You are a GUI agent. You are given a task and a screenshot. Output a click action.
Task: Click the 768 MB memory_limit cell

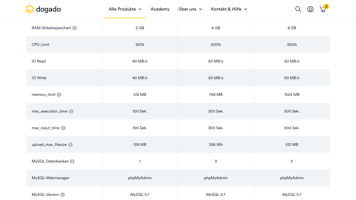click(x=216, y=94)
